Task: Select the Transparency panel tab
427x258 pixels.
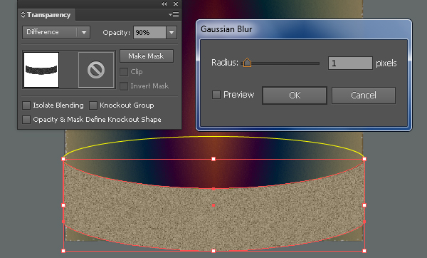Action: [x=46, y=15]
